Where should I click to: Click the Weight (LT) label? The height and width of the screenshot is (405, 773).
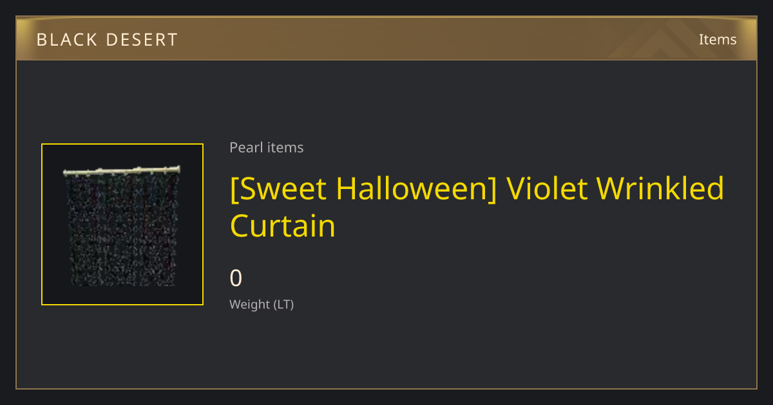(262, 304)
